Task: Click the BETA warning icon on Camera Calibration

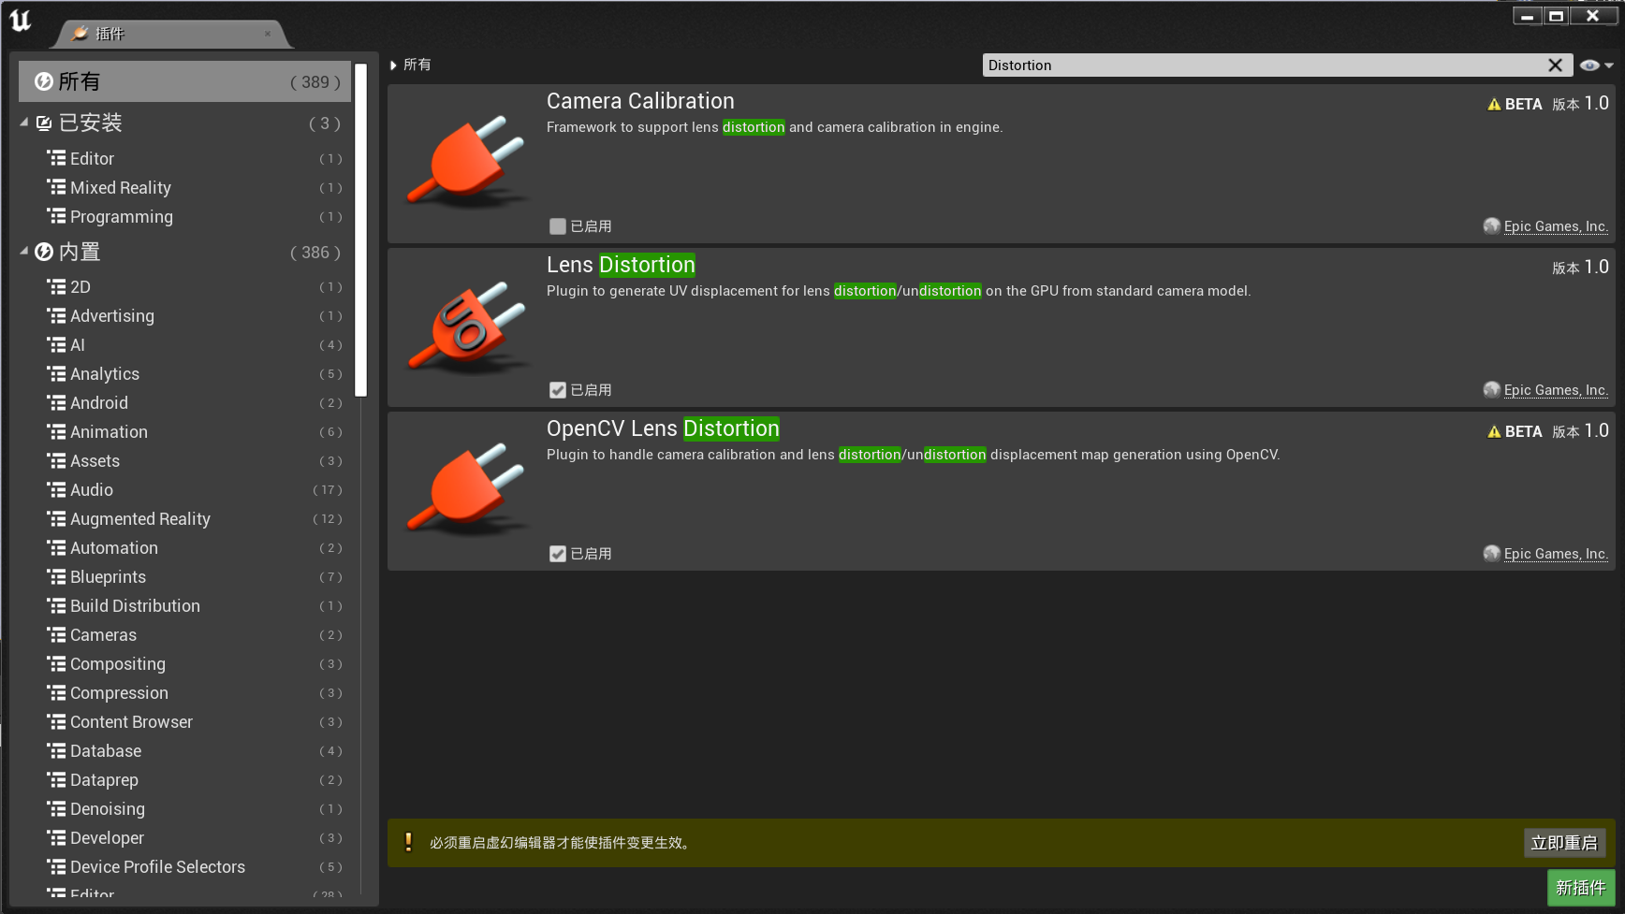Action: point(1494,105)
